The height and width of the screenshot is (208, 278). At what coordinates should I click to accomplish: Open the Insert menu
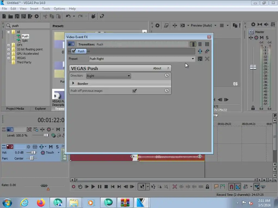34,8
